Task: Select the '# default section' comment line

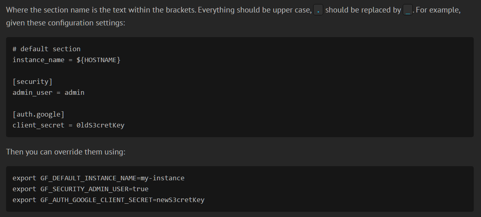Action: [x=46, y=49]
